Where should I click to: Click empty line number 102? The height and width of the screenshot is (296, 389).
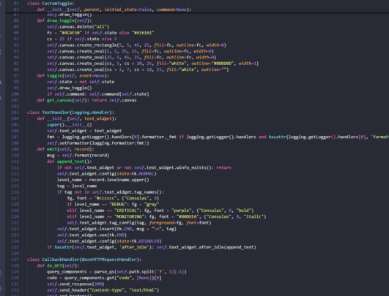point(15,107)
